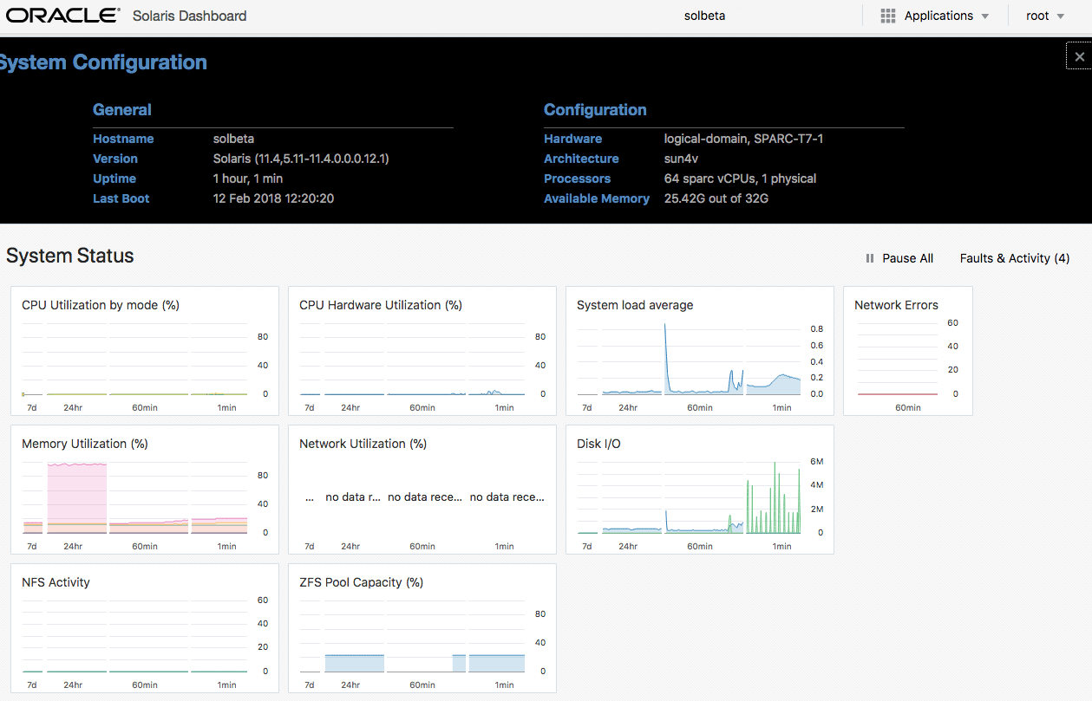Viewport: 1092px width, 701px height.
Task: Click the Architecture label
Action: click(x=581, y=159)
